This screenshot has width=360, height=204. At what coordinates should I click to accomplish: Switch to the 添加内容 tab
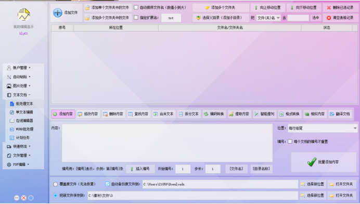[x=63, y=114]
